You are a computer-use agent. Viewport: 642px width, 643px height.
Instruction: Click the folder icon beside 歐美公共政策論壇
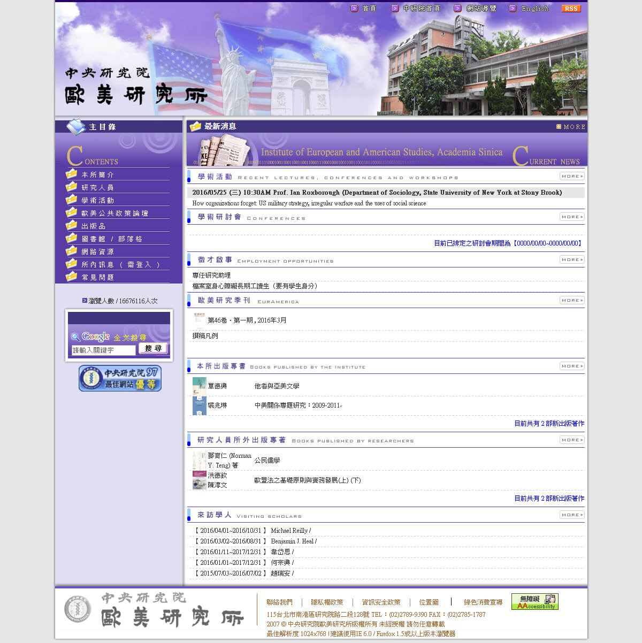[x=71, y=212]
